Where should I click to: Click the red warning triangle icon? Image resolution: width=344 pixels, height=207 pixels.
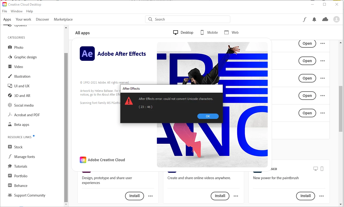point(129,101)
